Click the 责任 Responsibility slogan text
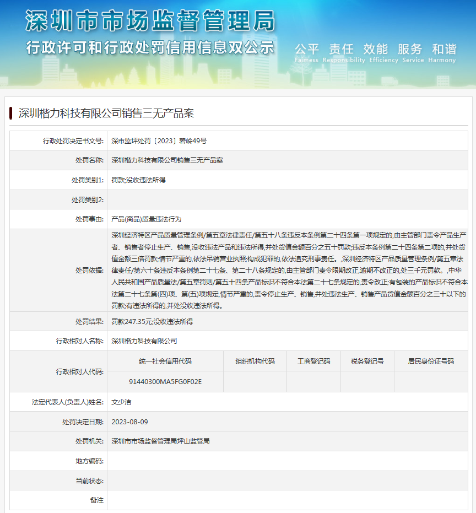The width and height of the screenshot is (476, 513). 344,53
